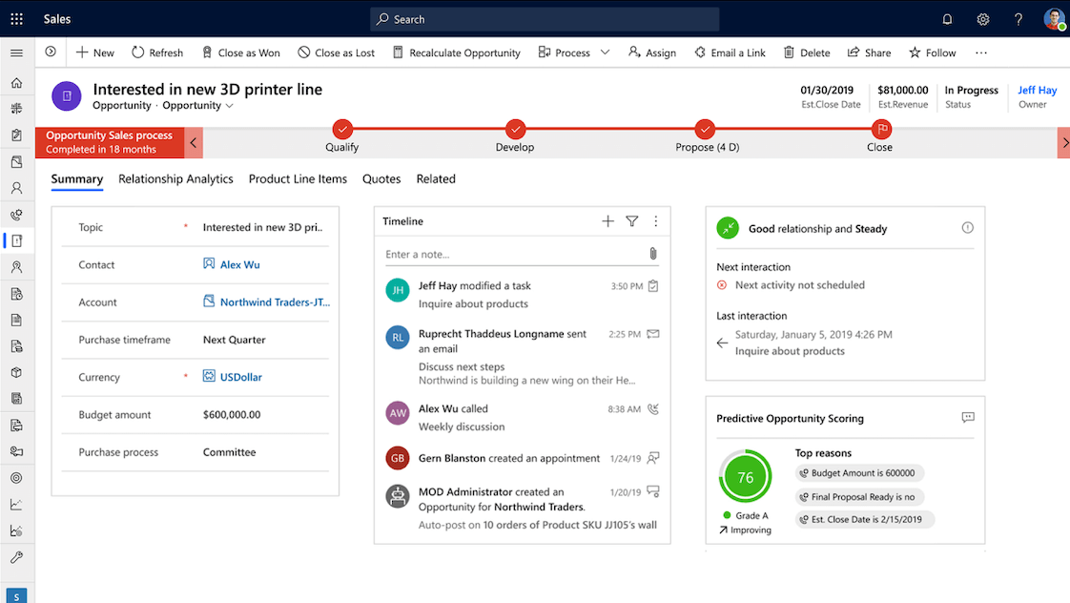This screenshot has width=1070, height=603.
Task: Switch to the Relationship Analytics tab
Action: [175, 179]
